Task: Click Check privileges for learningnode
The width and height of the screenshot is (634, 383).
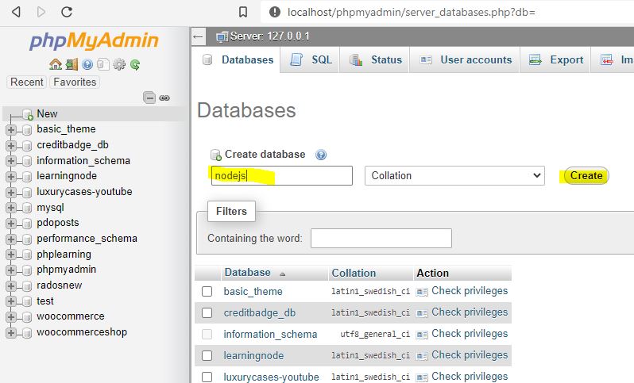Action: coord(470,355)
